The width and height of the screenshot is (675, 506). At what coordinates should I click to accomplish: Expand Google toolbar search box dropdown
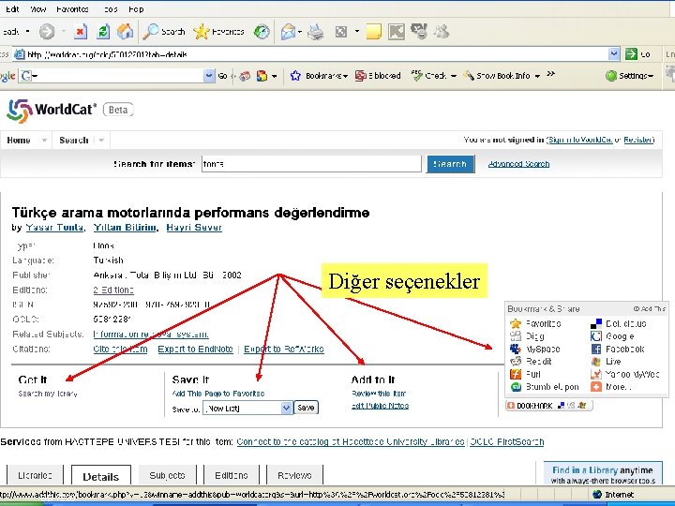click(209, 76)
